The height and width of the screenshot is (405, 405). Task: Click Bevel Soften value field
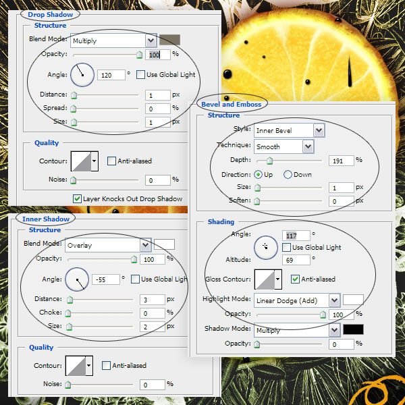pyautogui.click(x=341, y=201)
